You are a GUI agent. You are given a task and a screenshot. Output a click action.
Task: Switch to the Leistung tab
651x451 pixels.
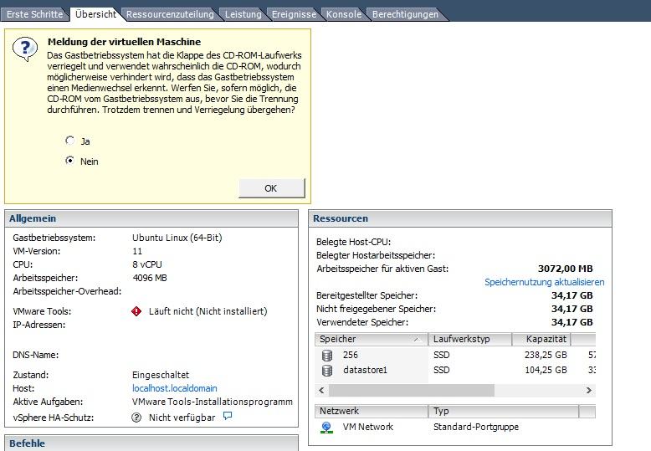pos(243,14)
